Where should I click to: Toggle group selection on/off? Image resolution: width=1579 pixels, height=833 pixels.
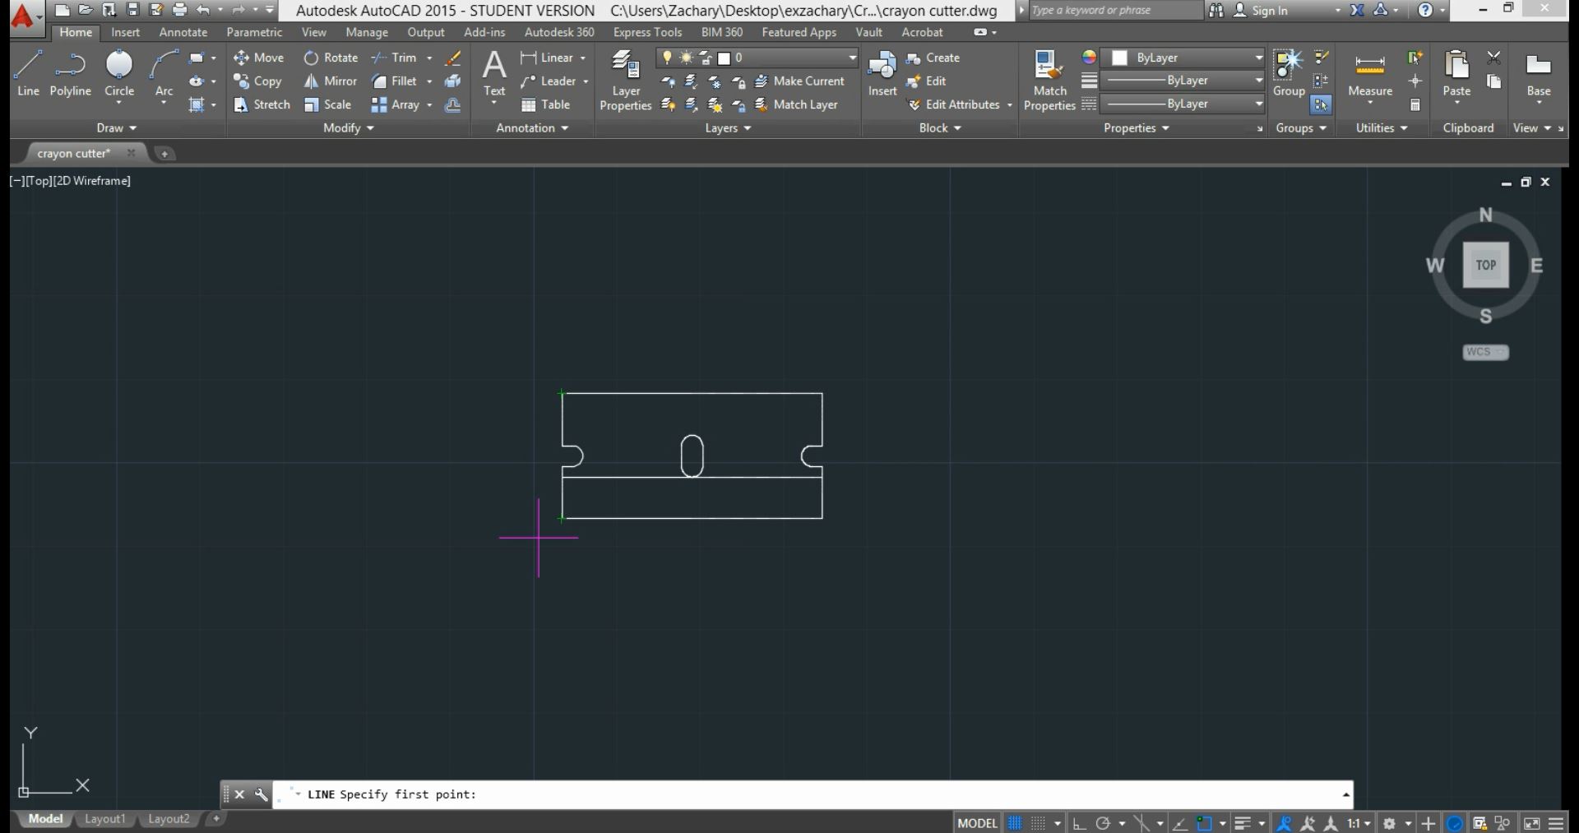(1321, 104)
